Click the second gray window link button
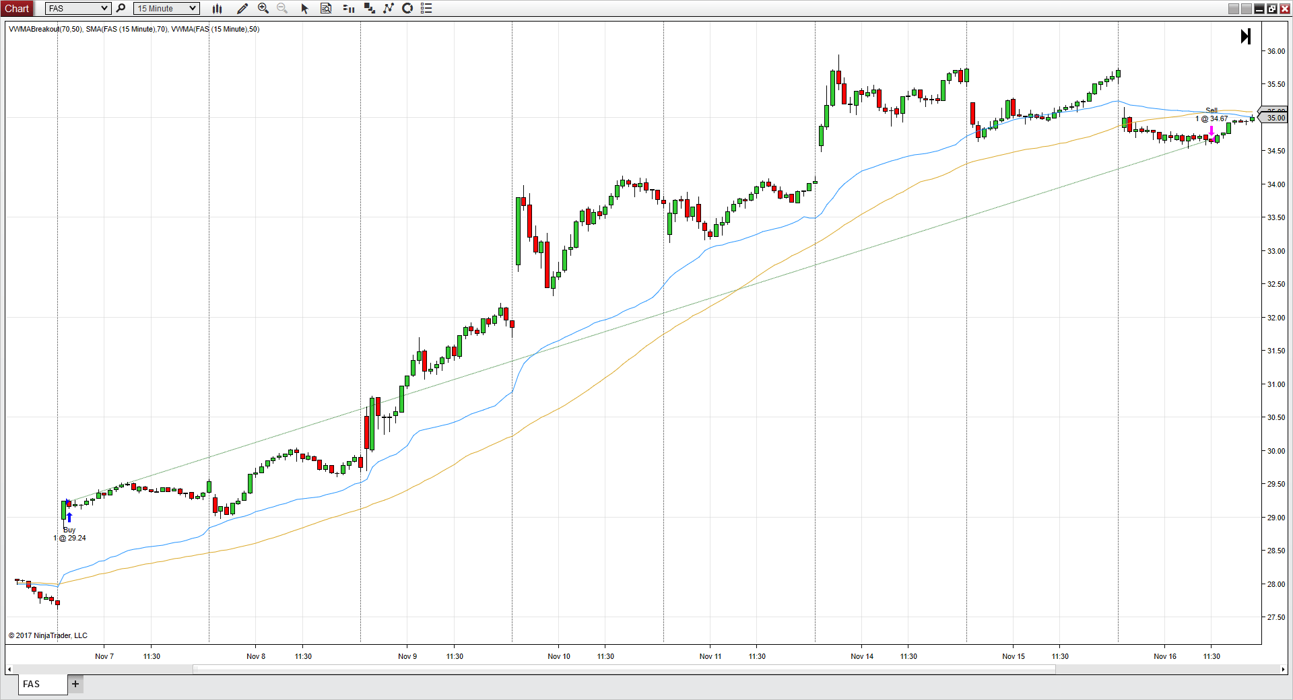Viewport: 1293px width, 700px height. tap(1247, 9)
